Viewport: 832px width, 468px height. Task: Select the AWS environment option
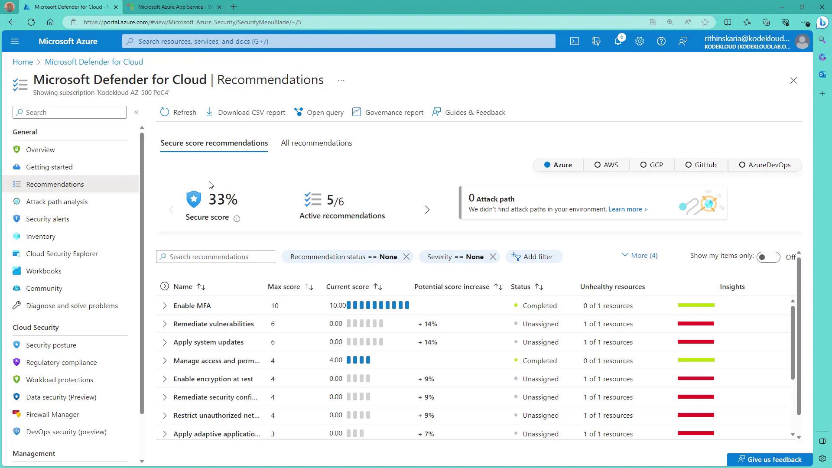pos(606,165)
